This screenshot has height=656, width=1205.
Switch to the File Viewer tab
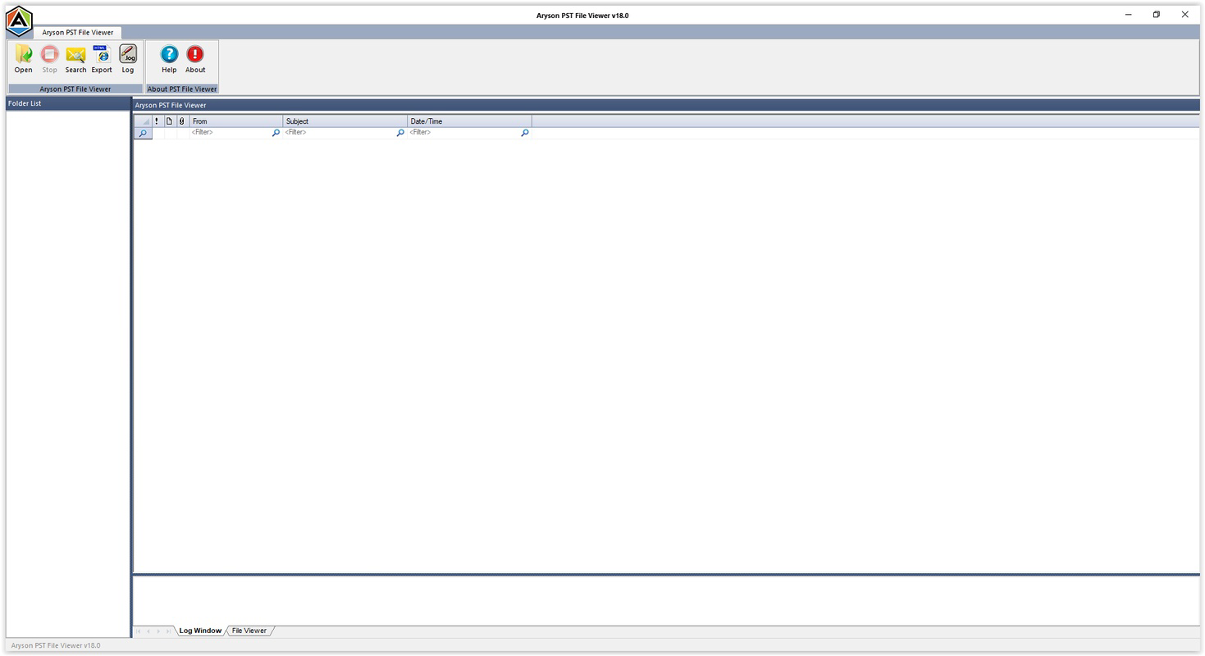click(249, 630)
